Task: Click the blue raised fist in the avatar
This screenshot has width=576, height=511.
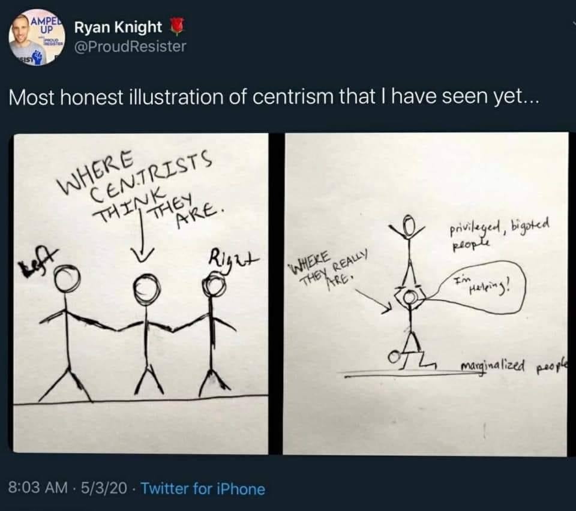Action: [38, 57]
